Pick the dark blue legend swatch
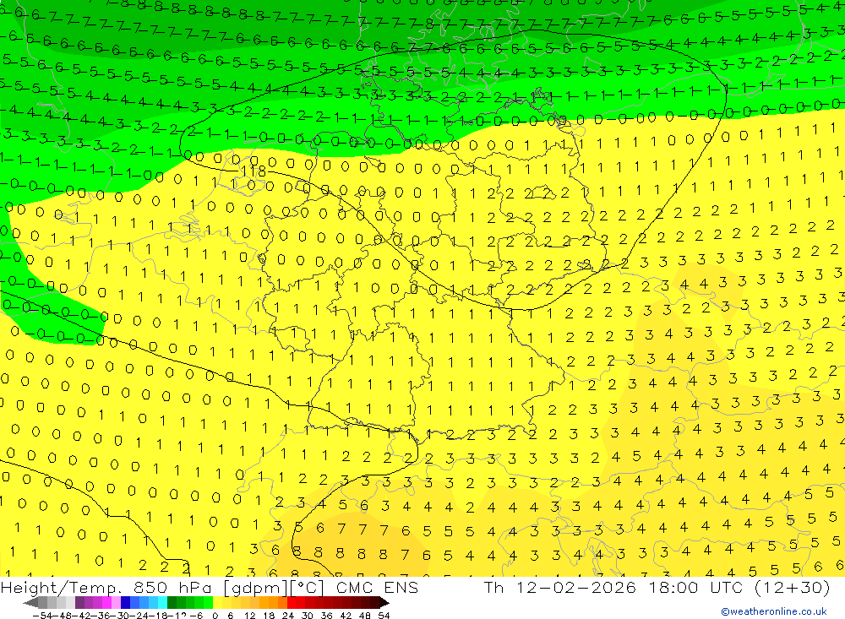This screenshot has height=619, width=845. (x=125, y=602)
